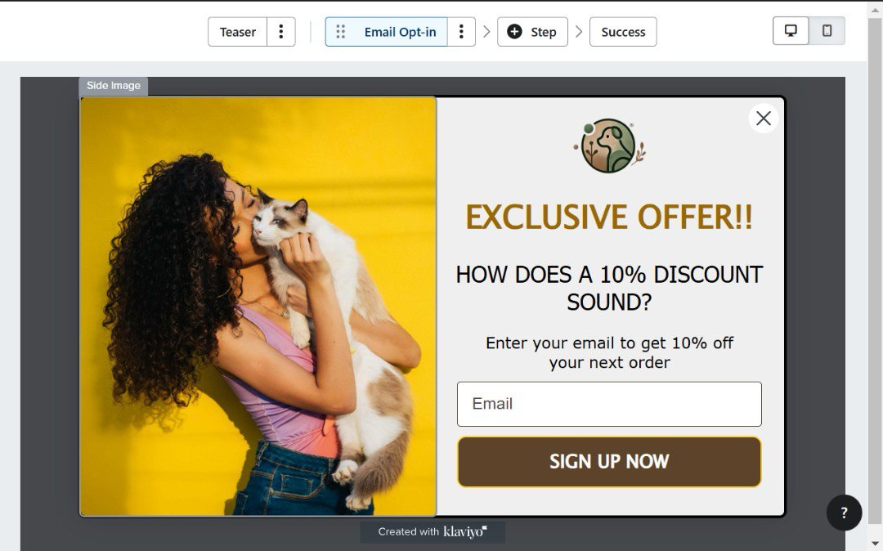This screenshot has height=551, width=883.
Task: Open the Teaser three-dot options menu
Action: (281, 32)
